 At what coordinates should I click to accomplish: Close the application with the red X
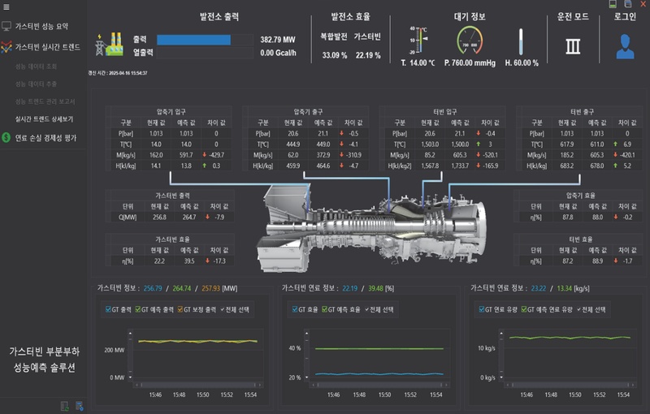click(643, 4)
